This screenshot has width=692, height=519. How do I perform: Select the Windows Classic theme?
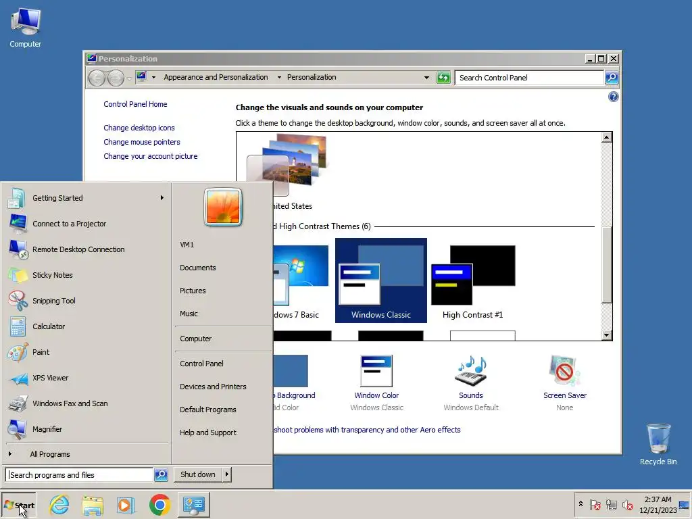click(381, 280)
